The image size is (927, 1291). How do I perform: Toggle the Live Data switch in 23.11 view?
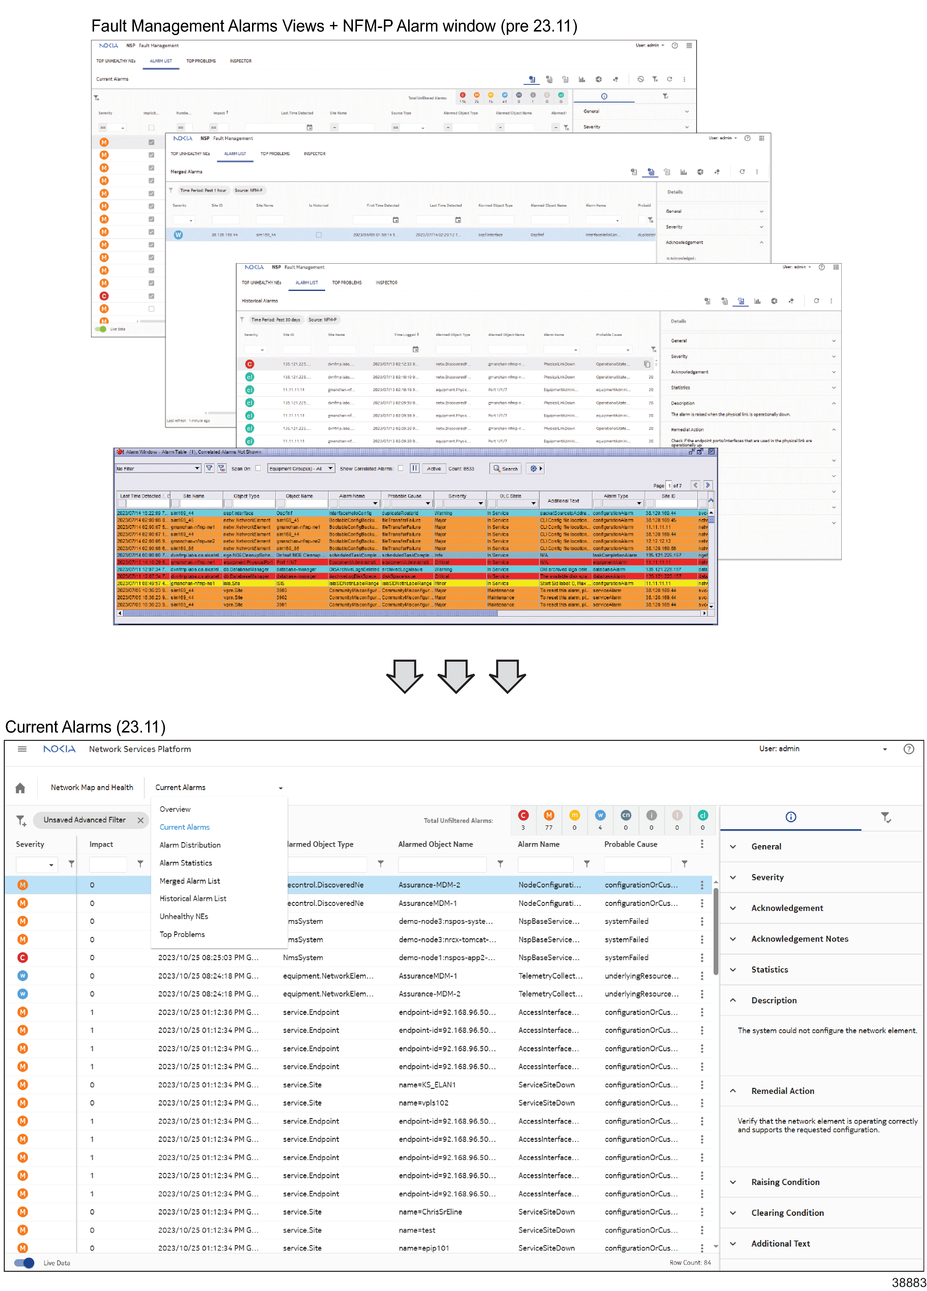pyautogui.click(x=24, y=1262)
